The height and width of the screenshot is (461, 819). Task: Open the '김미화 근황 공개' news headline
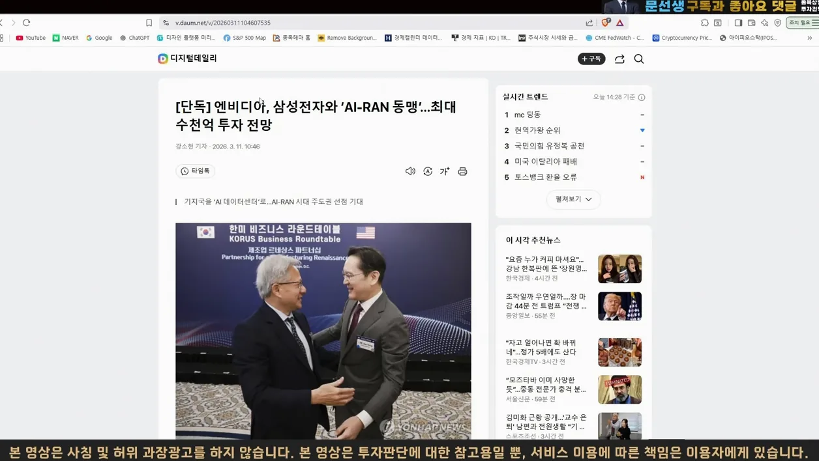pos(546,421)
